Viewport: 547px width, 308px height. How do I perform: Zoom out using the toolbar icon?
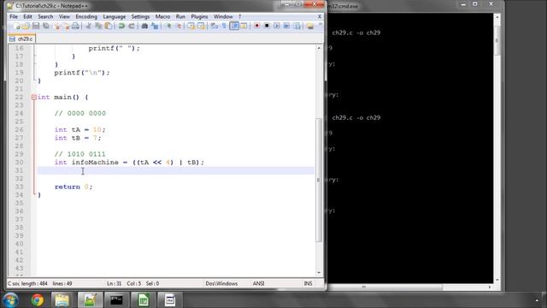click(x=179, y=26)
